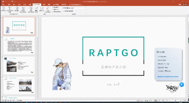Switch to the View tab
This screenshot has height=103, width=189.
coord(49,5)
